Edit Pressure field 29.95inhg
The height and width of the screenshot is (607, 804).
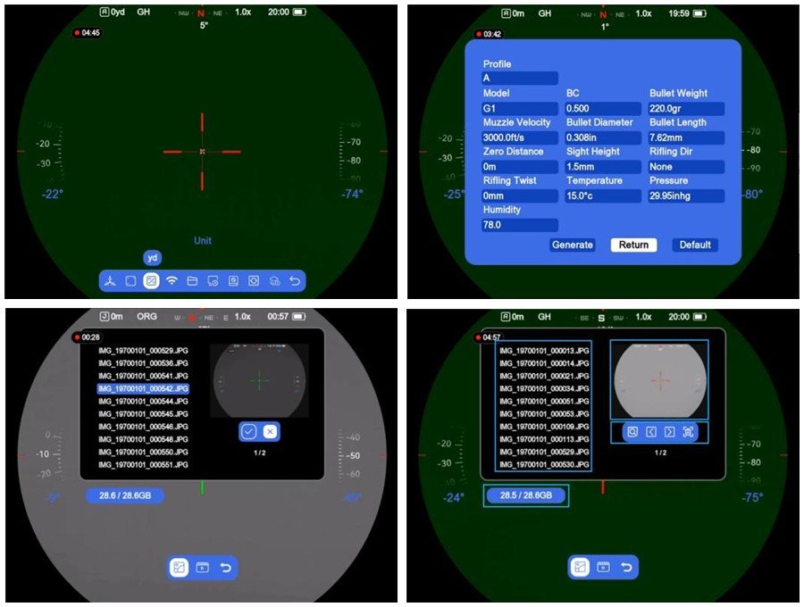pos(687,196)
